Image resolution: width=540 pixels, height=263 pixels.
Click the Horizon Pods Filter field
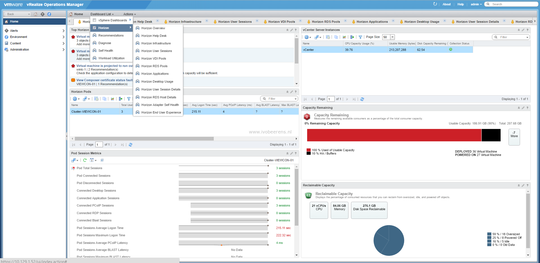pyautogui.click(x=279, y=99)
